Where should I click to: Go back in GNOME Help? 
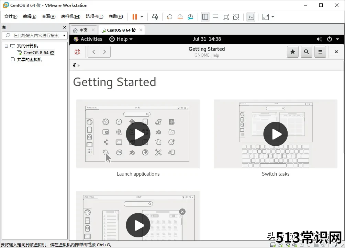[93, 52]
